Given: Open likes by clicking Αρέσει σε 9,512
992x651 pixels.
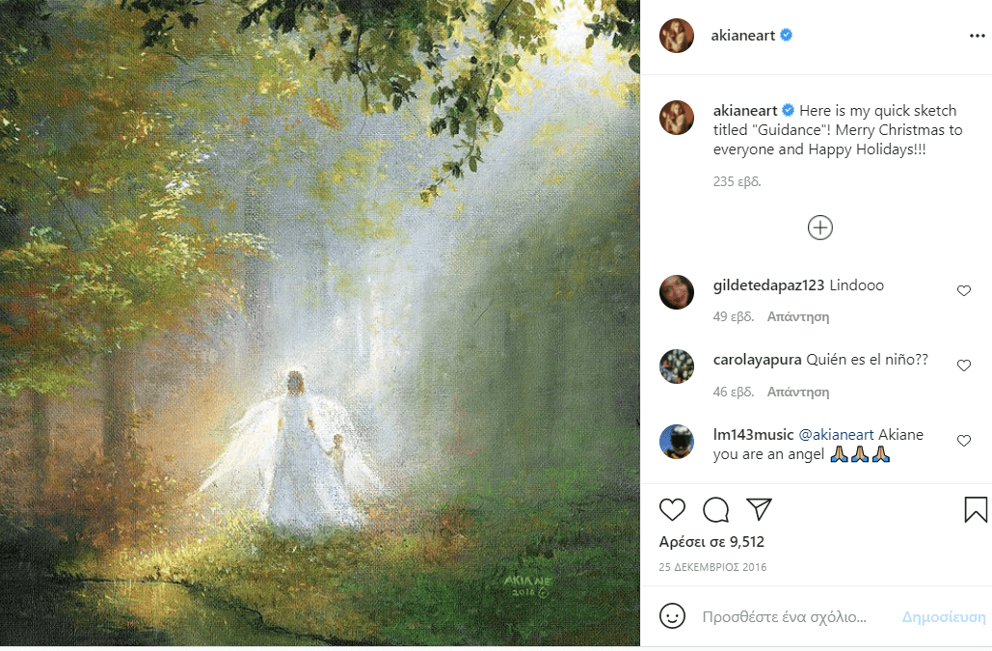Looking at the screenshot, I should click(x=710, y=541).
